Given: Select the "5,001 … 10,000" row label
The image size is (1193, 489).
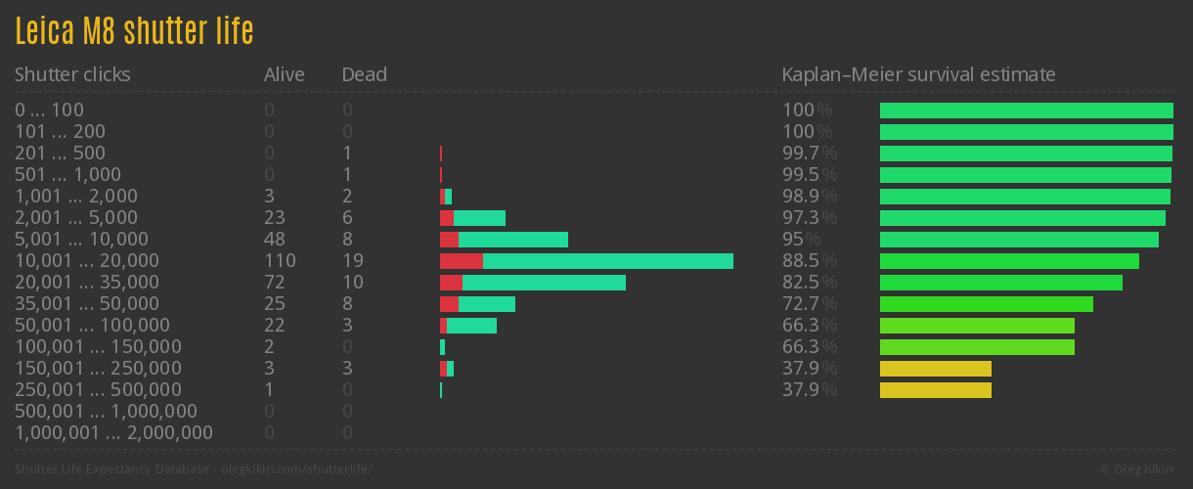Looking at the screenshot, I should pos(81,240).
